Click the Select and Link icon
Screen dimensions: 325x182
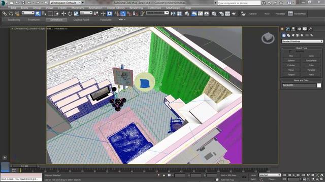[x=5, y=14]
